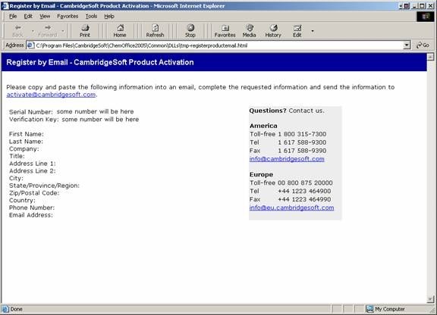Click the Title label

click(x=17, y=156)
